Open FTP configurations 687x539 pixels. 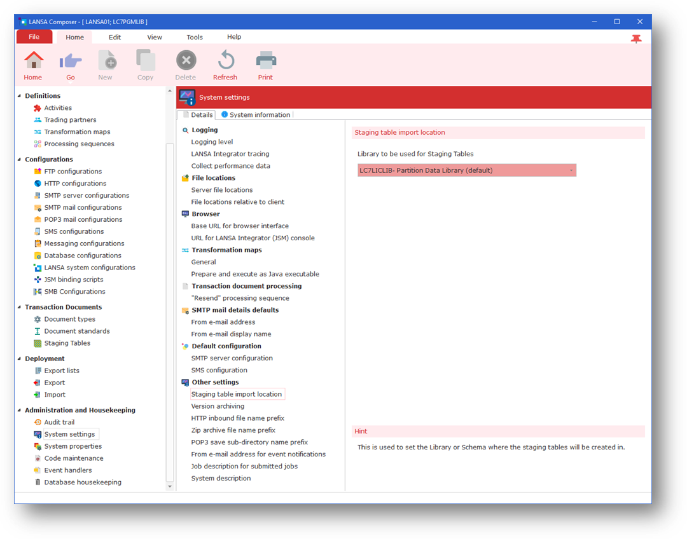tap(73, 171)
